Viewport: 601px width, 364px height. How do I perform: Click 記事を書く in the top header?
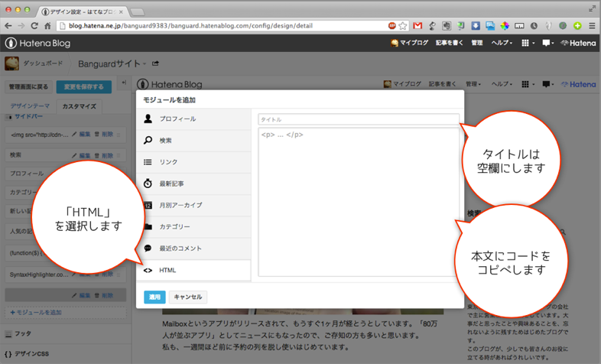pos(449,43)
